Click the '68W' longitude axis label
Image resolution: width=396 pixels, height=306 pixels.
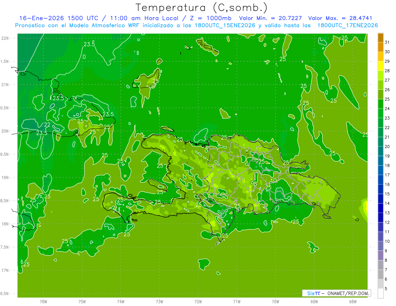[x=353, y=301]
